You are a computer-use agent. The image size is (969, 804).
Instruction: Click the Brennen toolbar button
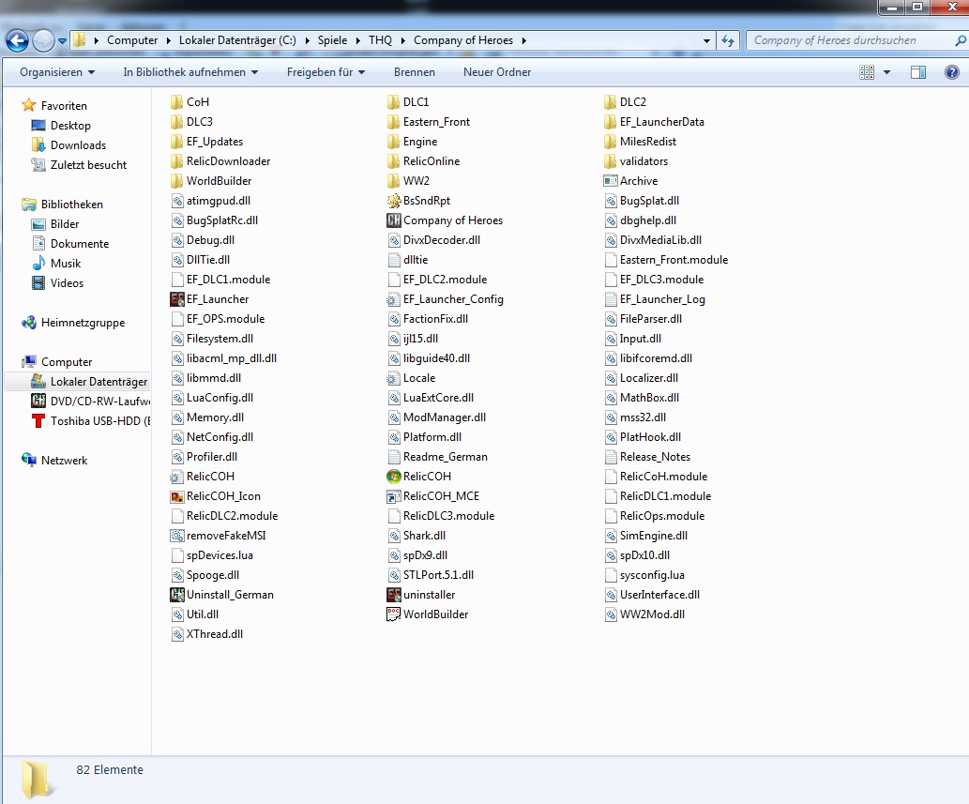[x=414, y=72]
